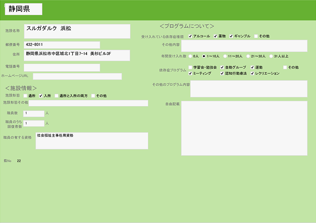The width and height of the screenshot is (316, 223).
Task: Check the 通所 facility type checkbox
Action: [25, 96]
